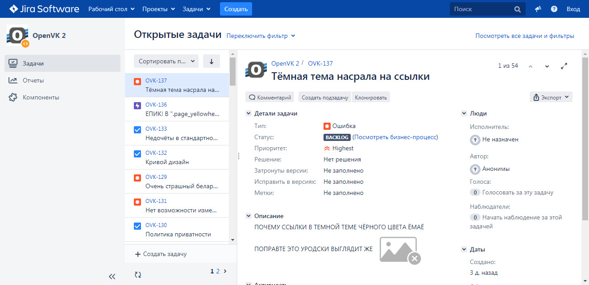This screenshot has width=589, height=285.
Task: Click the search magnifier icon
Action: 517,9
